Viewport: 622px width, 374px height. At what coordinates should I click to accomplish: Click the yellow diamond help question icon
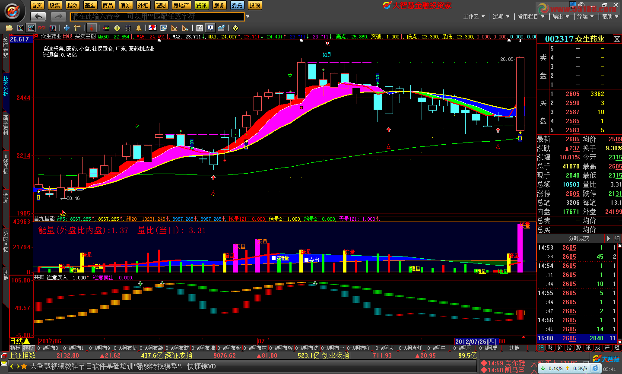coord(235,28)
